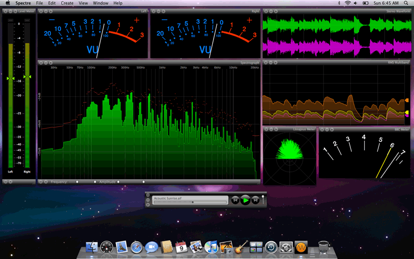Launch iTunes from the Dock
414x259 pixels.
click(211, 248)
